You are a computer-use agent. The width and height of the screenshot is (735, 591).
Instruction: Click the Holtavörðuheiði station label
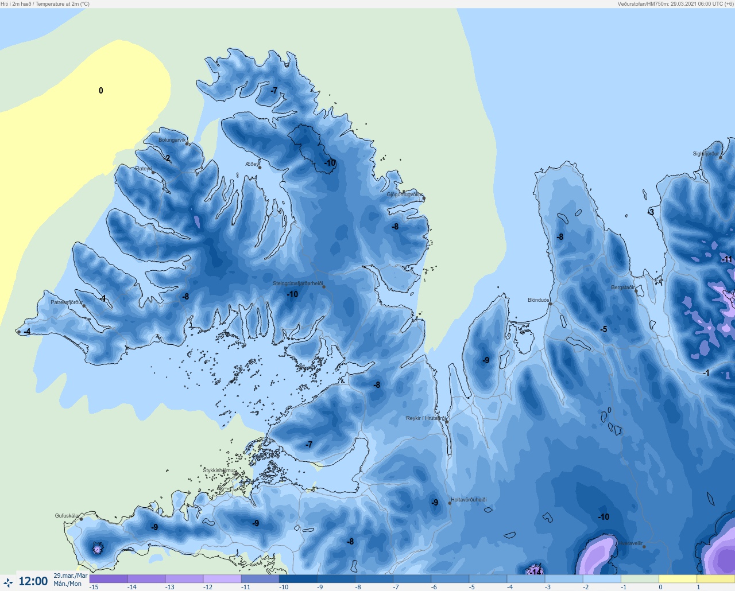point(469,500)
